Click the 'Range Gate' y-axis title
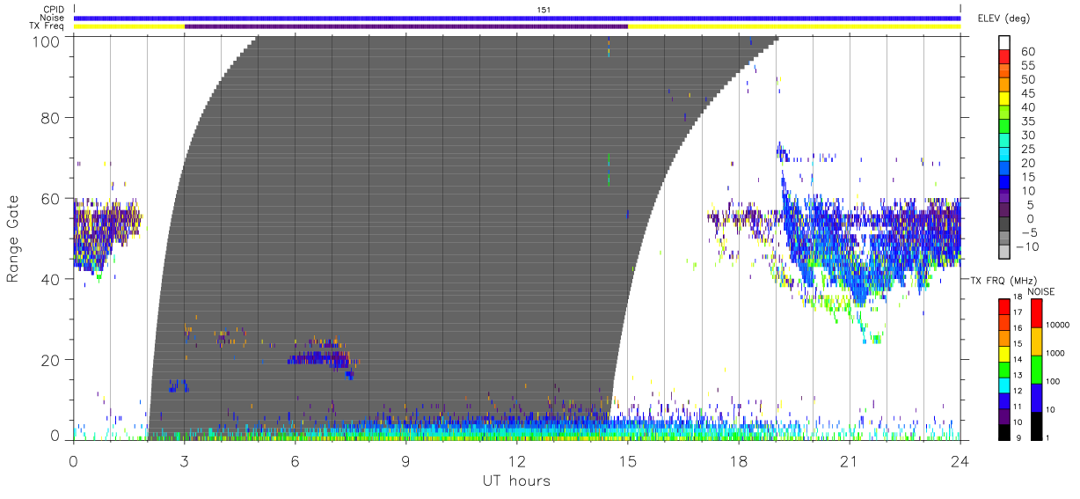 (14, 238)
